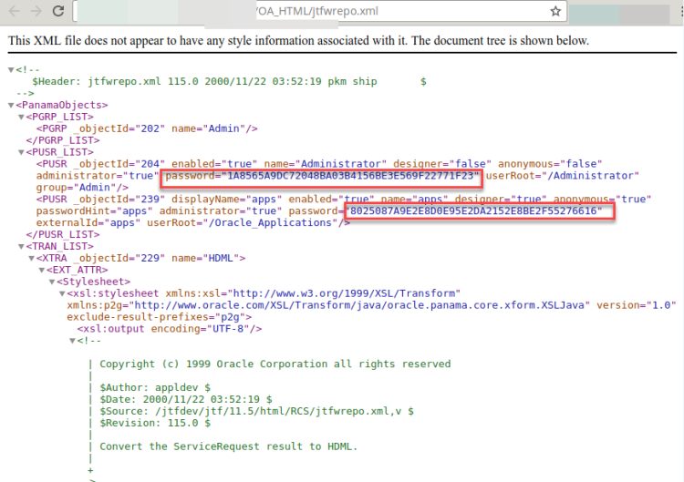Viewport: 684px width, 482px height.
Task: Click the apps user password hash value
Action: (474, 211)
